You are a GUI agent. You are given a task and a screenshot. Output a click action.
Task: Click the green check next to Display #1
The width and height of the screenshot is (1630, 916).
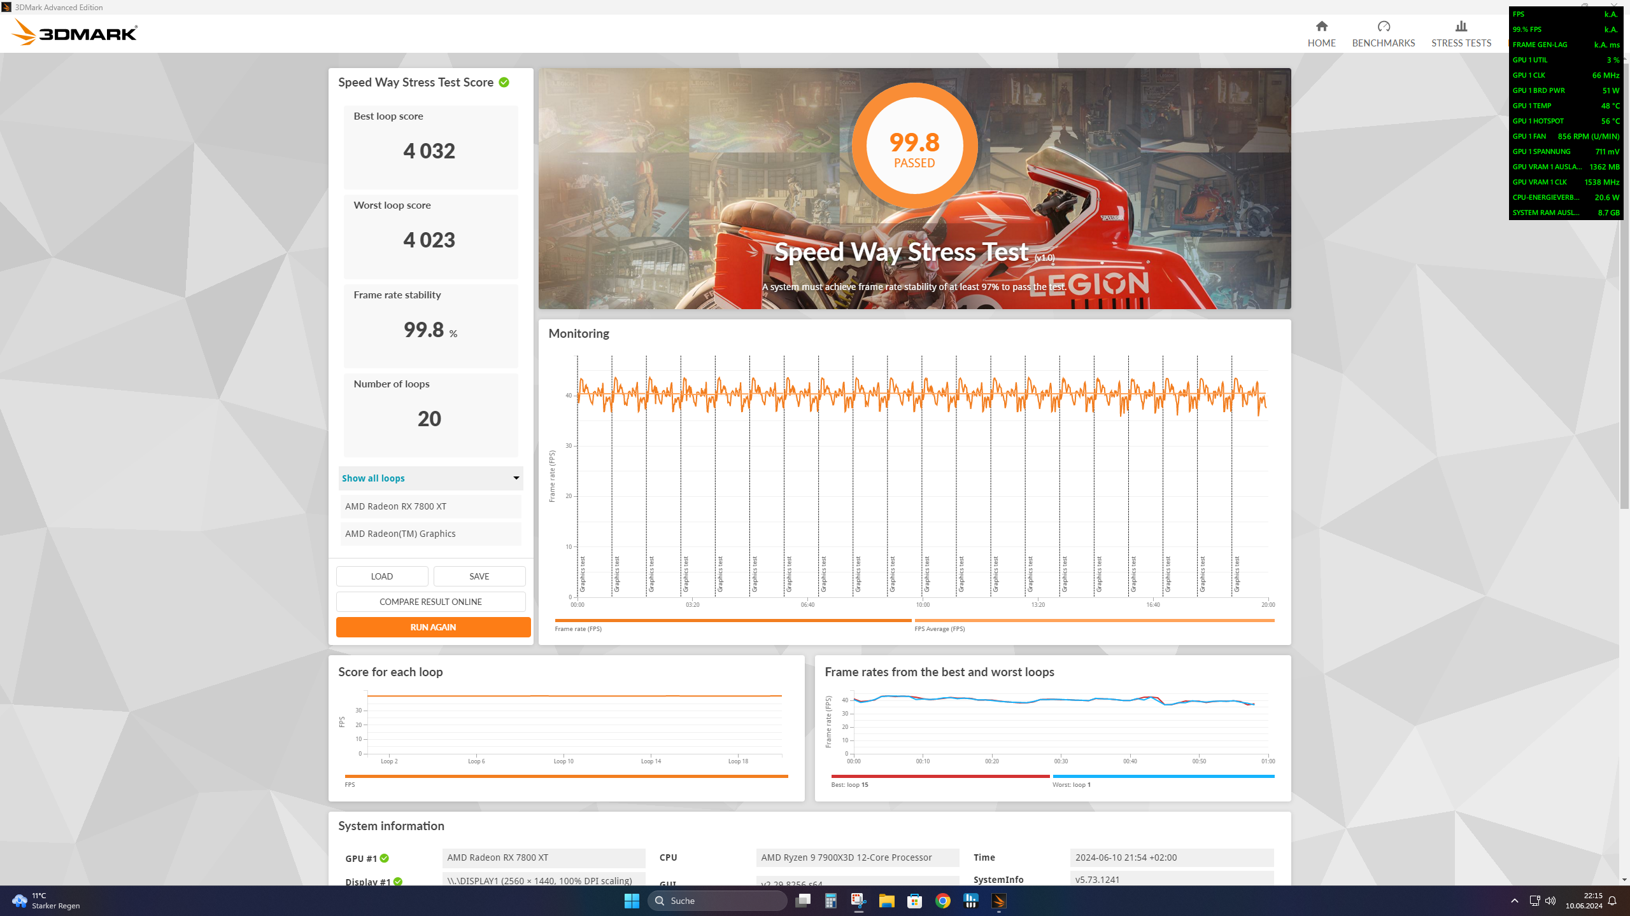[x=398, y=882]
